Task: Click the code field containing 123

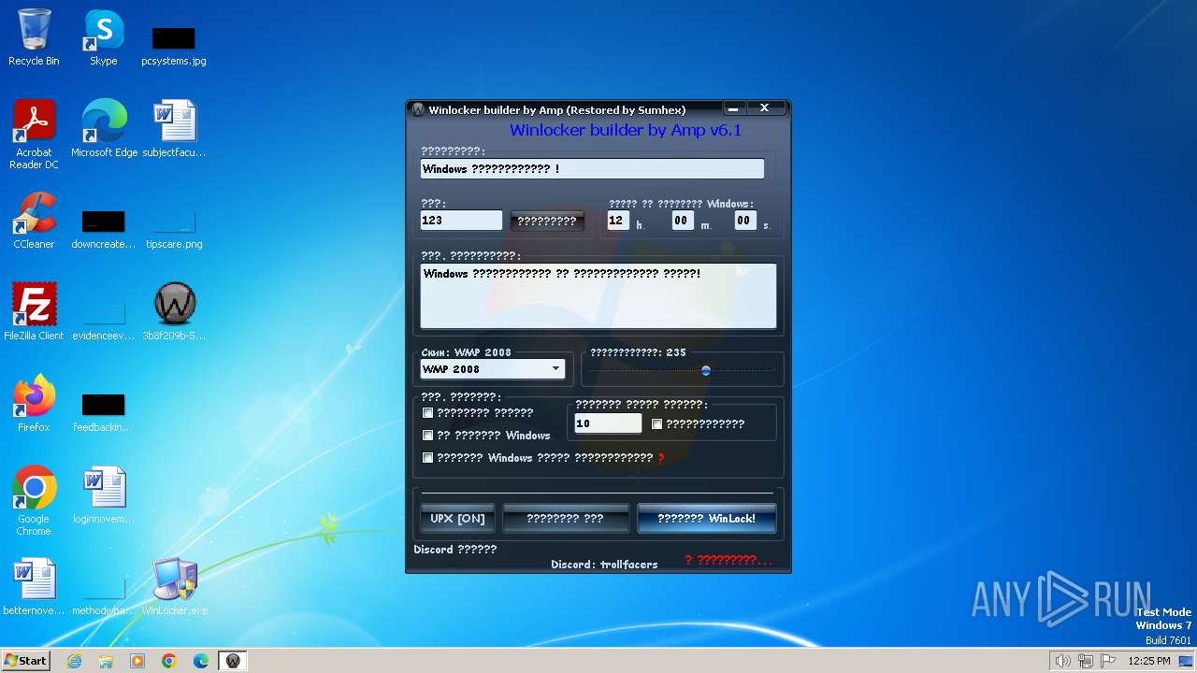Action: click(461, 221)
